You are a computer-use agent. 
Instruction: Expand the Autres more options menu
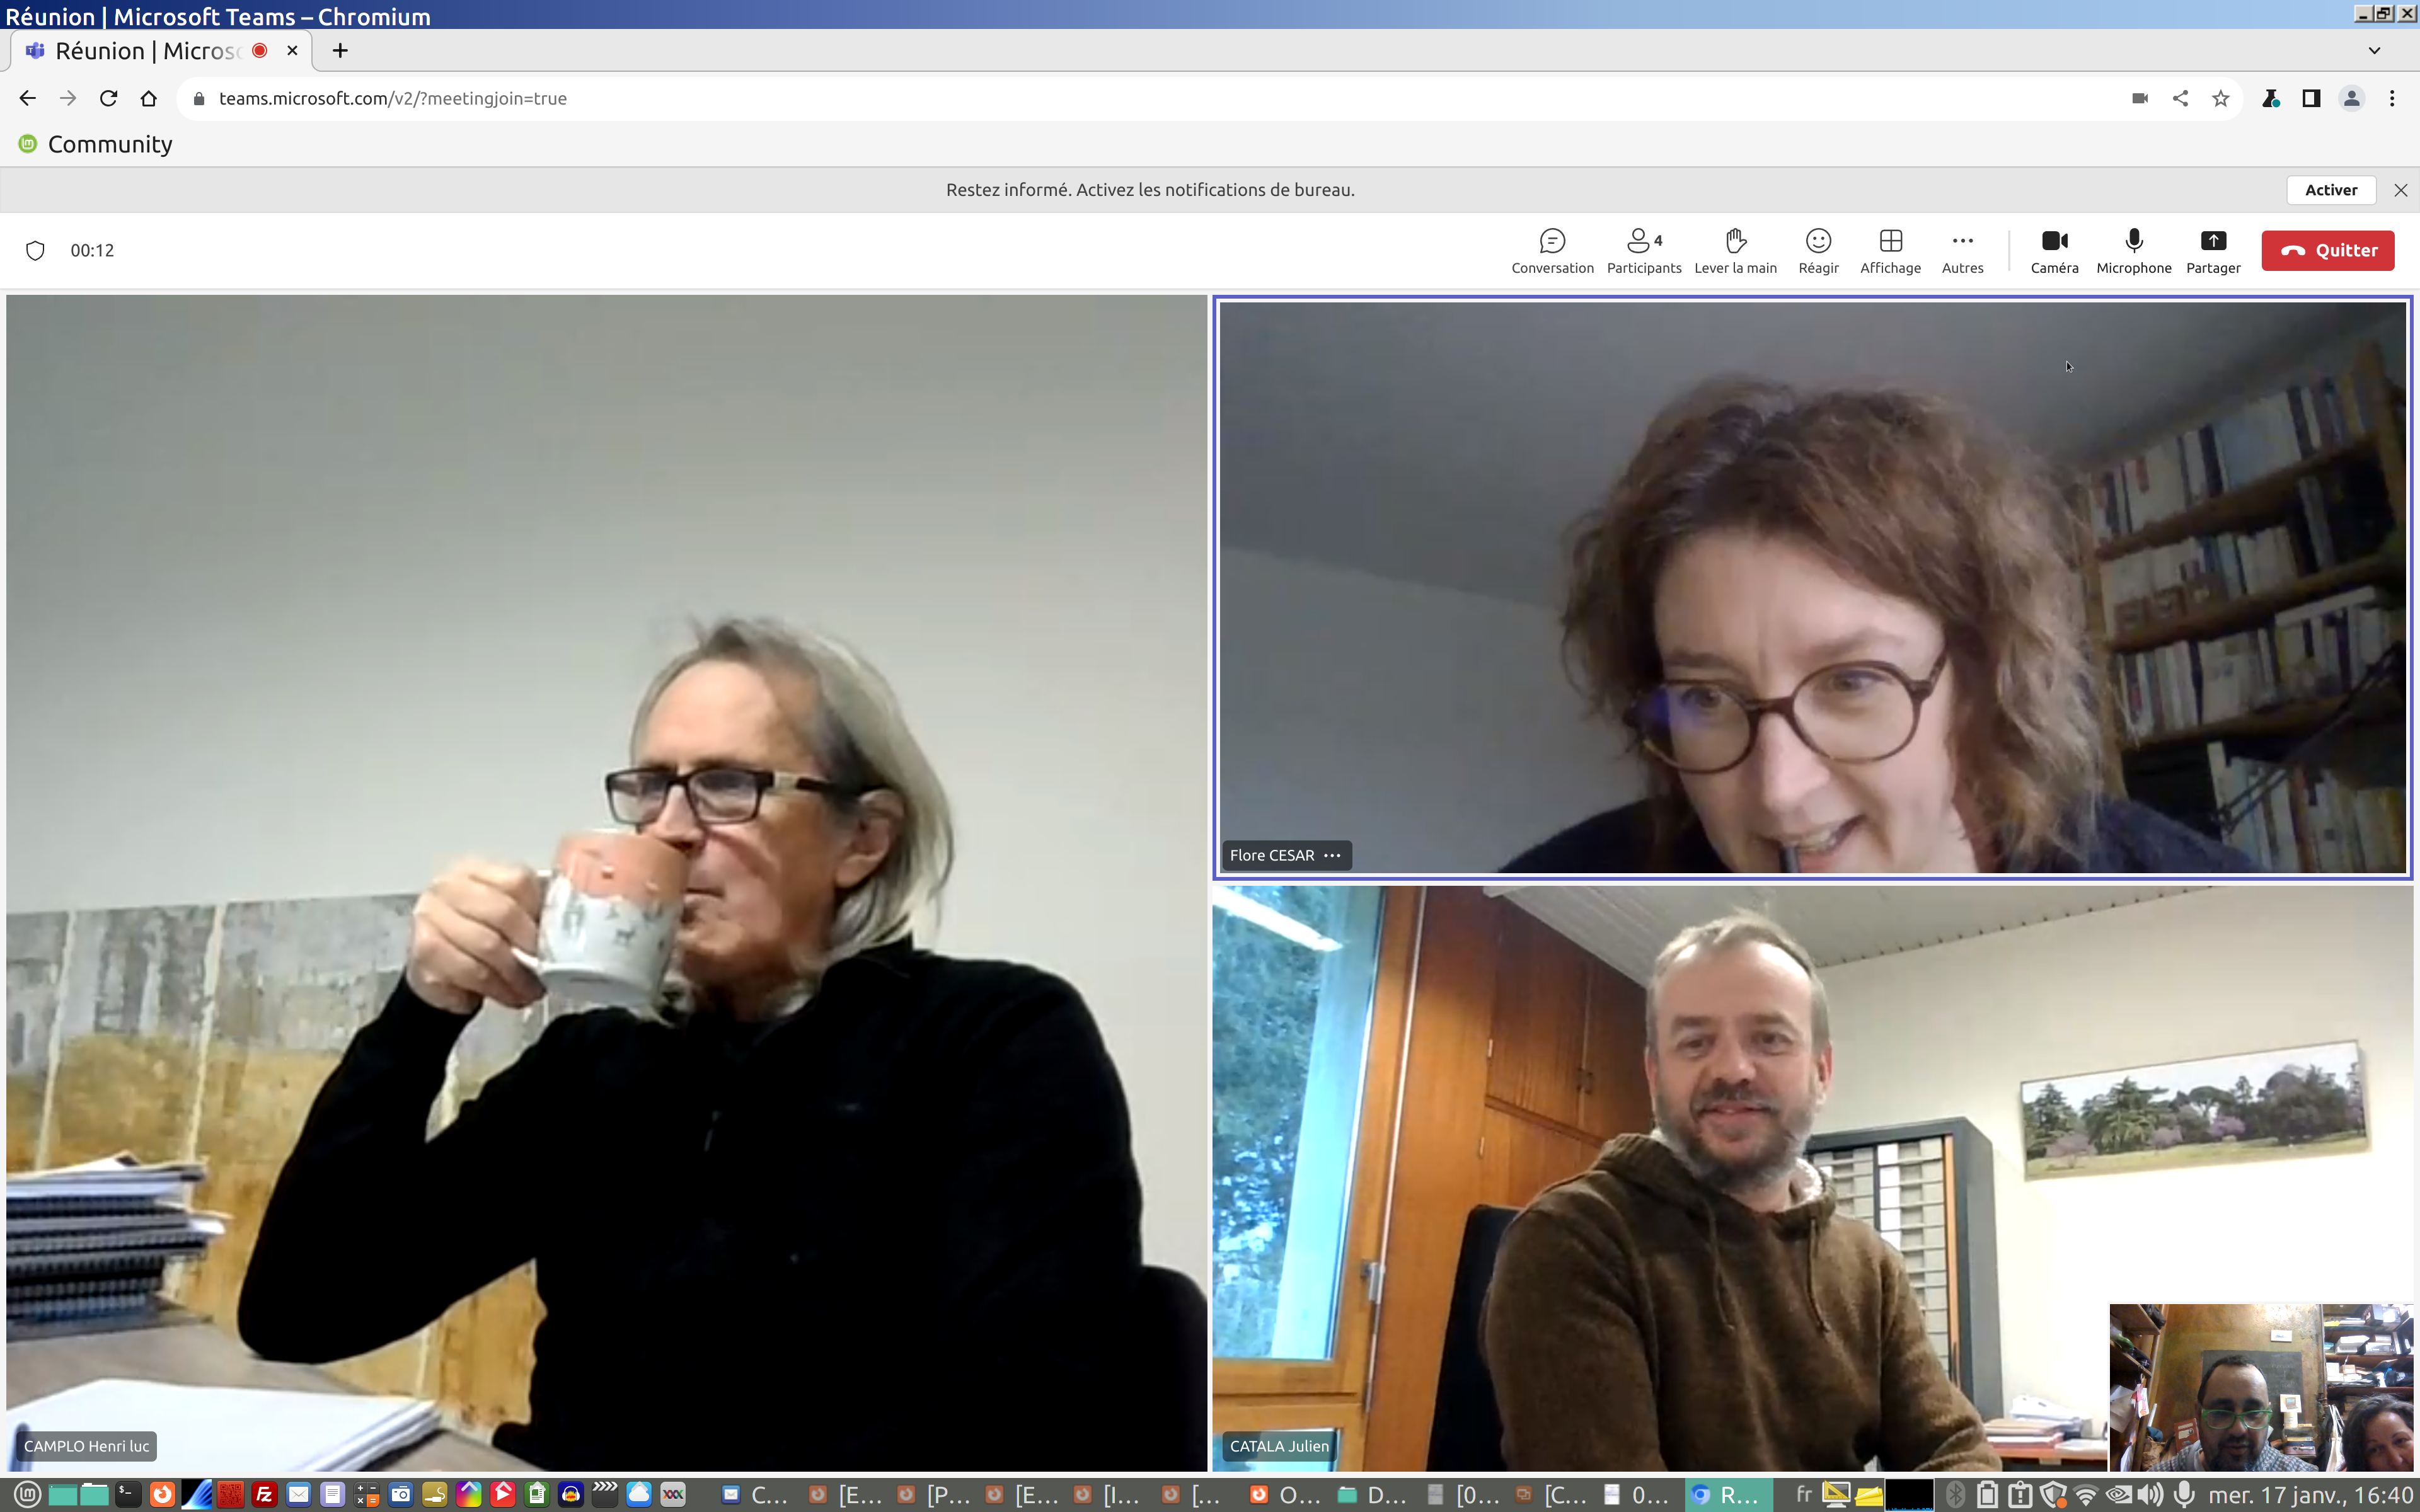pyautogui.click(x=1962, y=250)
